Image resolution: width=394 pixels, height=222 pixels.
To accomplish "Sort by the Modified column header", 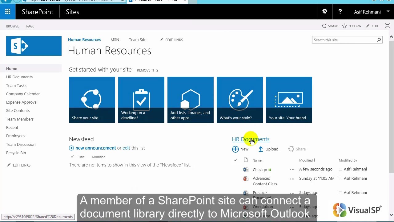I will click(307, 160).
